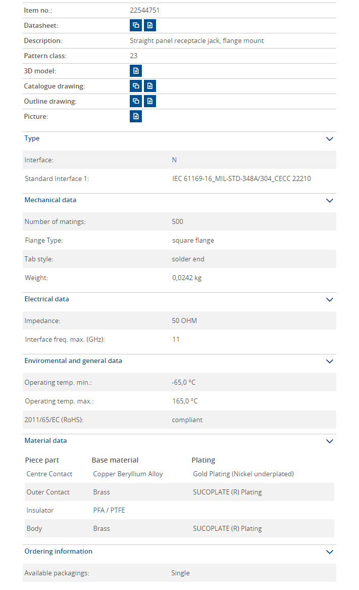Download the product Picture
The width and height of the screenshot is (359, 590).
pyautogui.click(x=136, y=116)
